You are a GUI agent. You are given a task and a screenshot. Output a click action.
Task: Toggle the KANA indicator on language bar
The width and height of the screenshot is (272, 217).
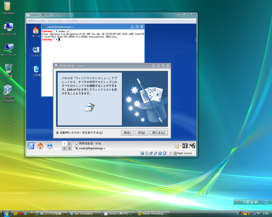(266, 203)
